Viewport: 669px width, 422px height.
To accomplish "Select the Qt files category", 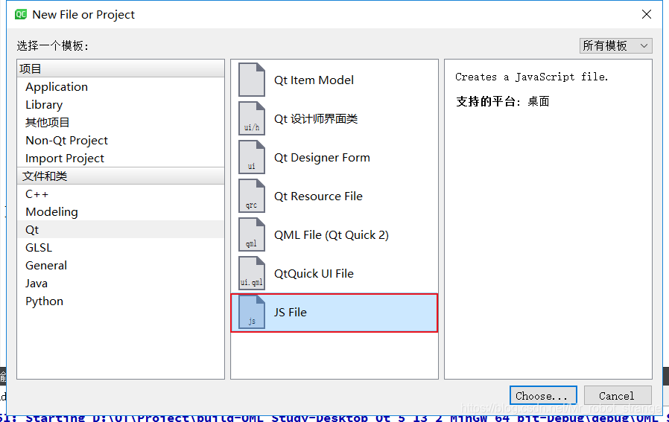I will coord(121,230).
